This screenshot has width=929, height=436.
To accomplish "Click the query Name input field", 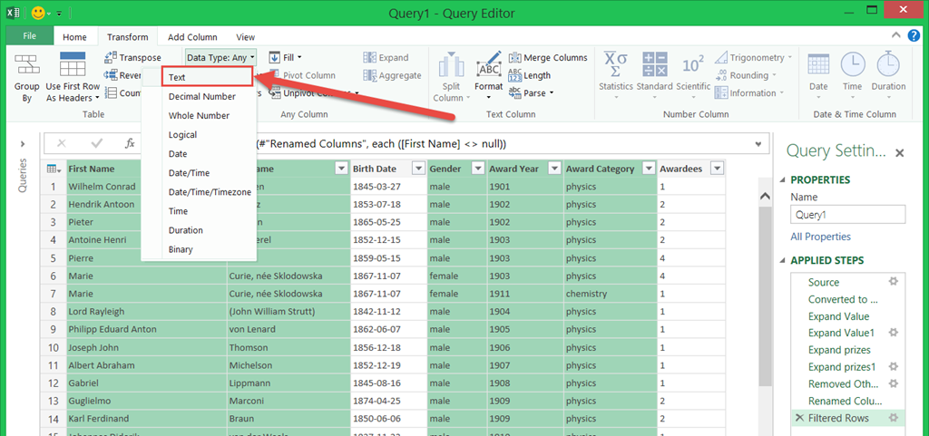I will tap(847, 215).
